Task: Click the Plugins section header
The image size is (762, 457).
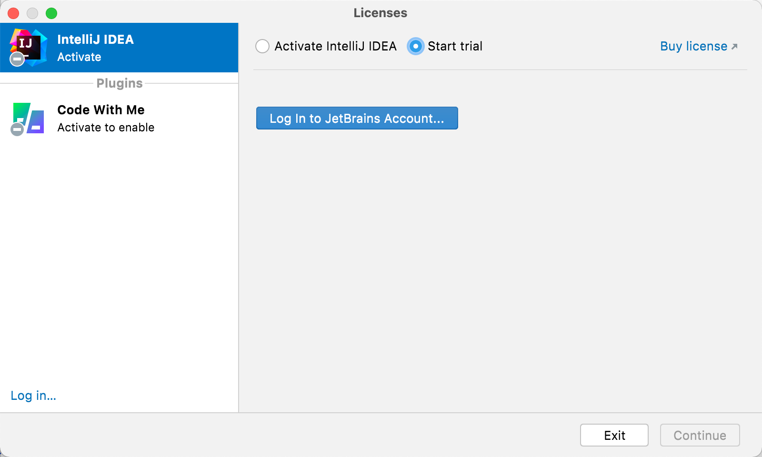Action: point(119,83)
